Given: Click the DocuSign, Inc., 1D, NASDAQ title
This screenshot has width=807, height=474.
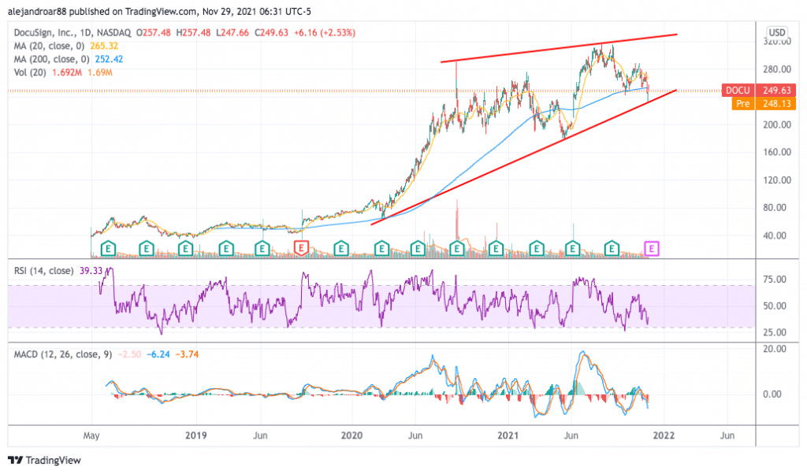Looking at the screenshot, I should 73,32.
